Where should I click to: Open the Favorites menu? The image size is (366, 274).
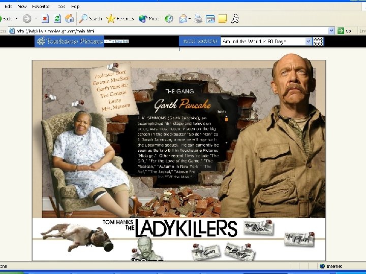(41, 7)
